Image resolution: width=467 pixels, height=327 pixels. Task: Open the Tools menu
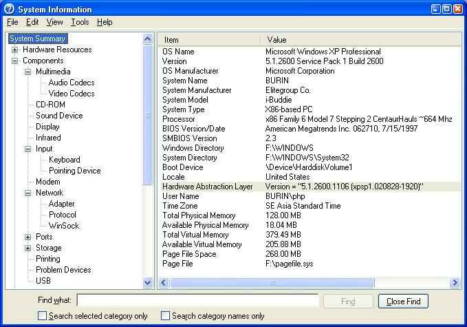[80, 22]
